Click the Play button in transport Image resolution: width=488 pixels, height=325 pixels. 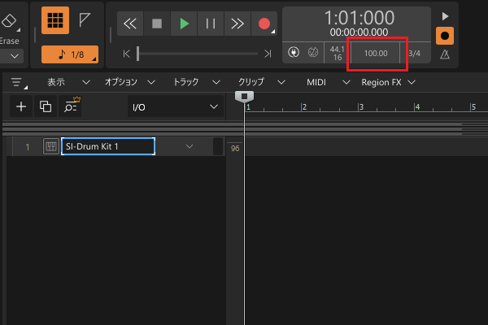point(184,24)
